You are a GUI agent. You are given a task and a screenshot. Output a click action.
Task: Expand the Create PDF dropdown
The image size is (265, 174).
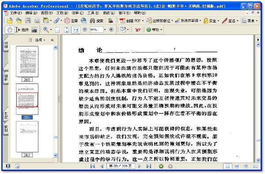coord(143,21)
